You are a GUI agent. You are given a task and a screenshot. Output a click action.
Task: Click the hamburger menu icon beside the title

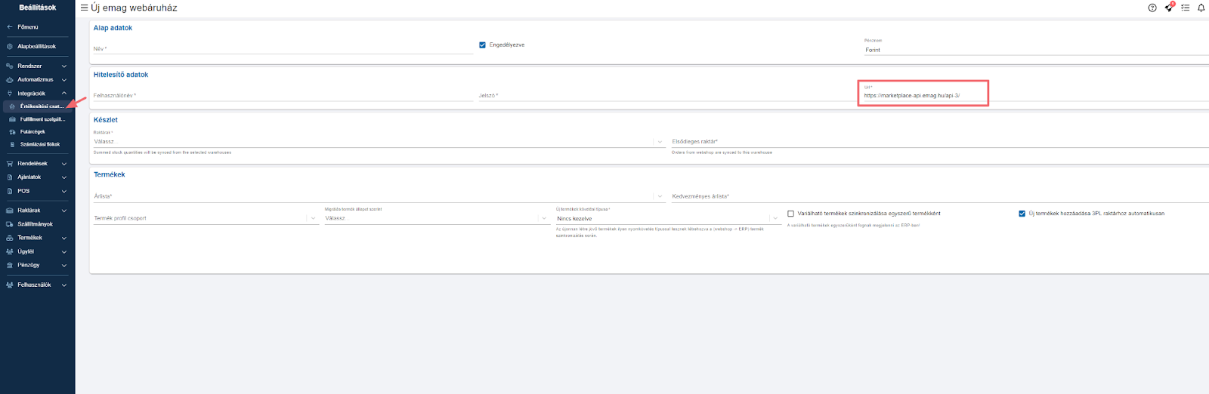pos(84,8)
